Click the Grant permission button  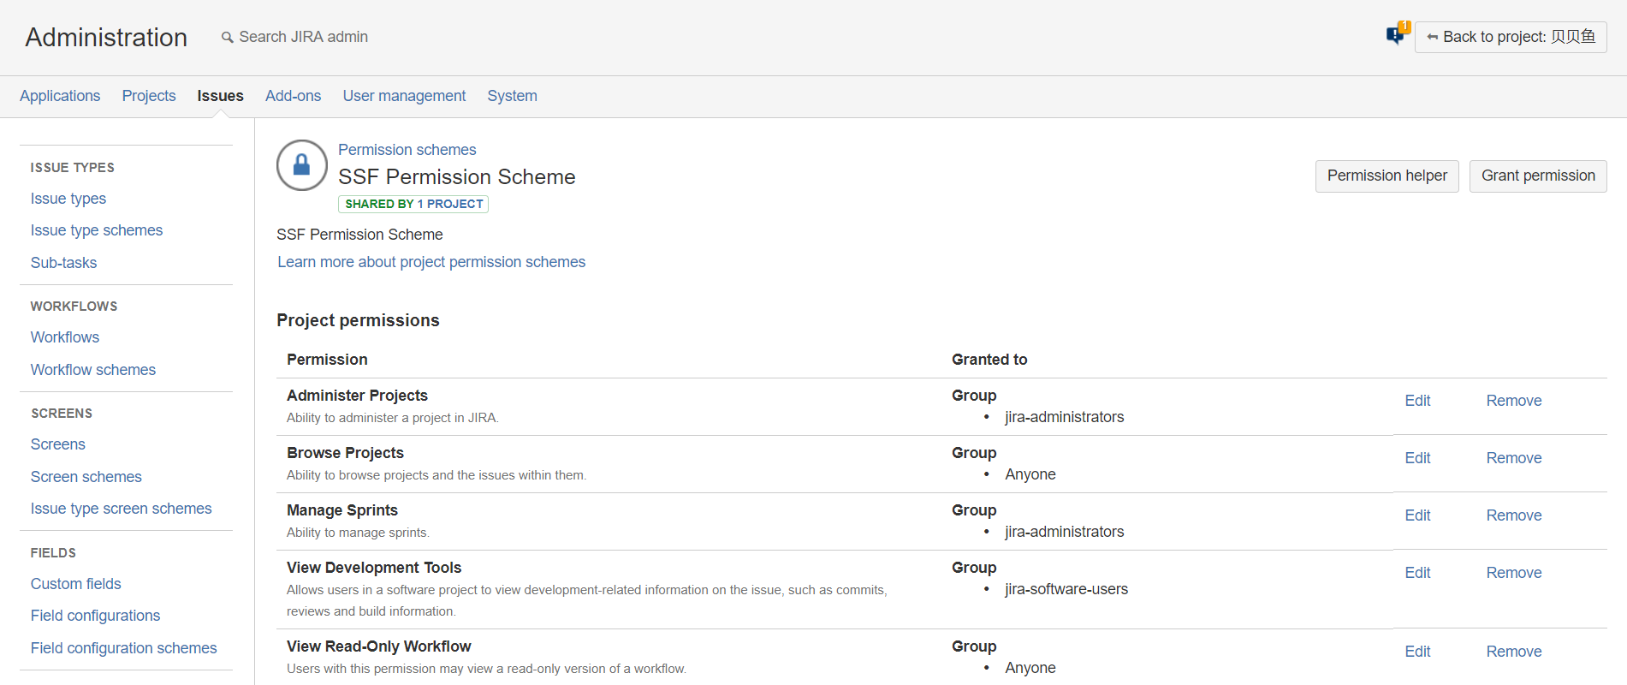pos(1538,176)
